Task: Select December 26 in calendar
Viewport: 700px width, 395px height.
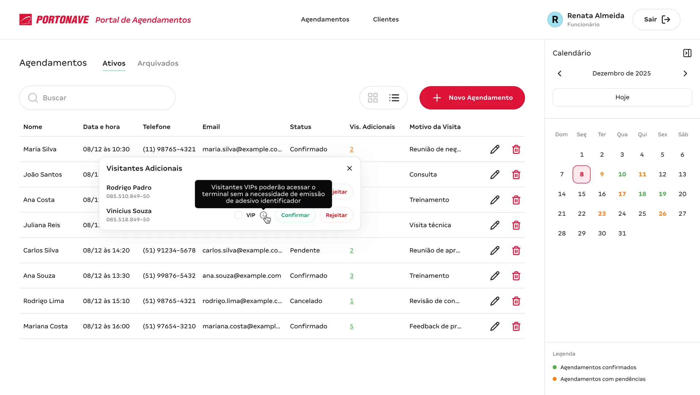Action: click(x=662, y=214)
